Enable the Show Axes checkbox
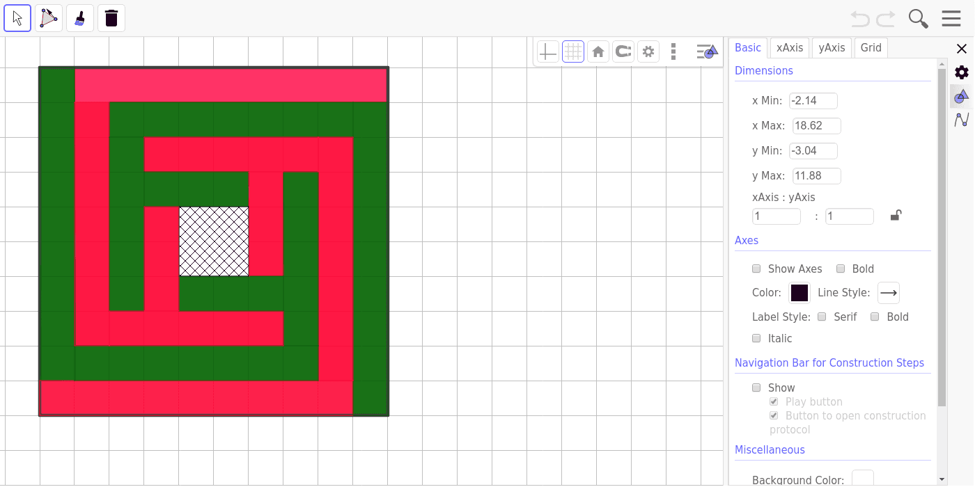 click(756, 269)
